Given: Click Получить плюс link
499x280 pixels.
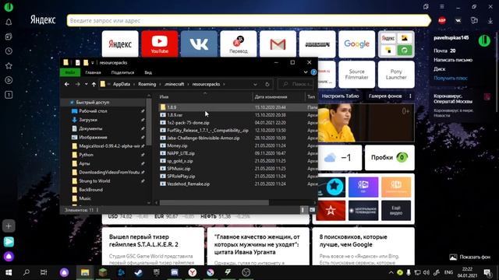Looking at the screenshot, I should coord(451,78).
